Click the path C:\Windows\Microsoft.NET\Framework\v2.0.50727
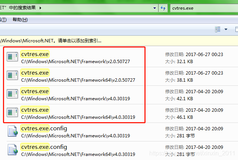This screenshot has width=238, height=160. [x=76, y=62]
